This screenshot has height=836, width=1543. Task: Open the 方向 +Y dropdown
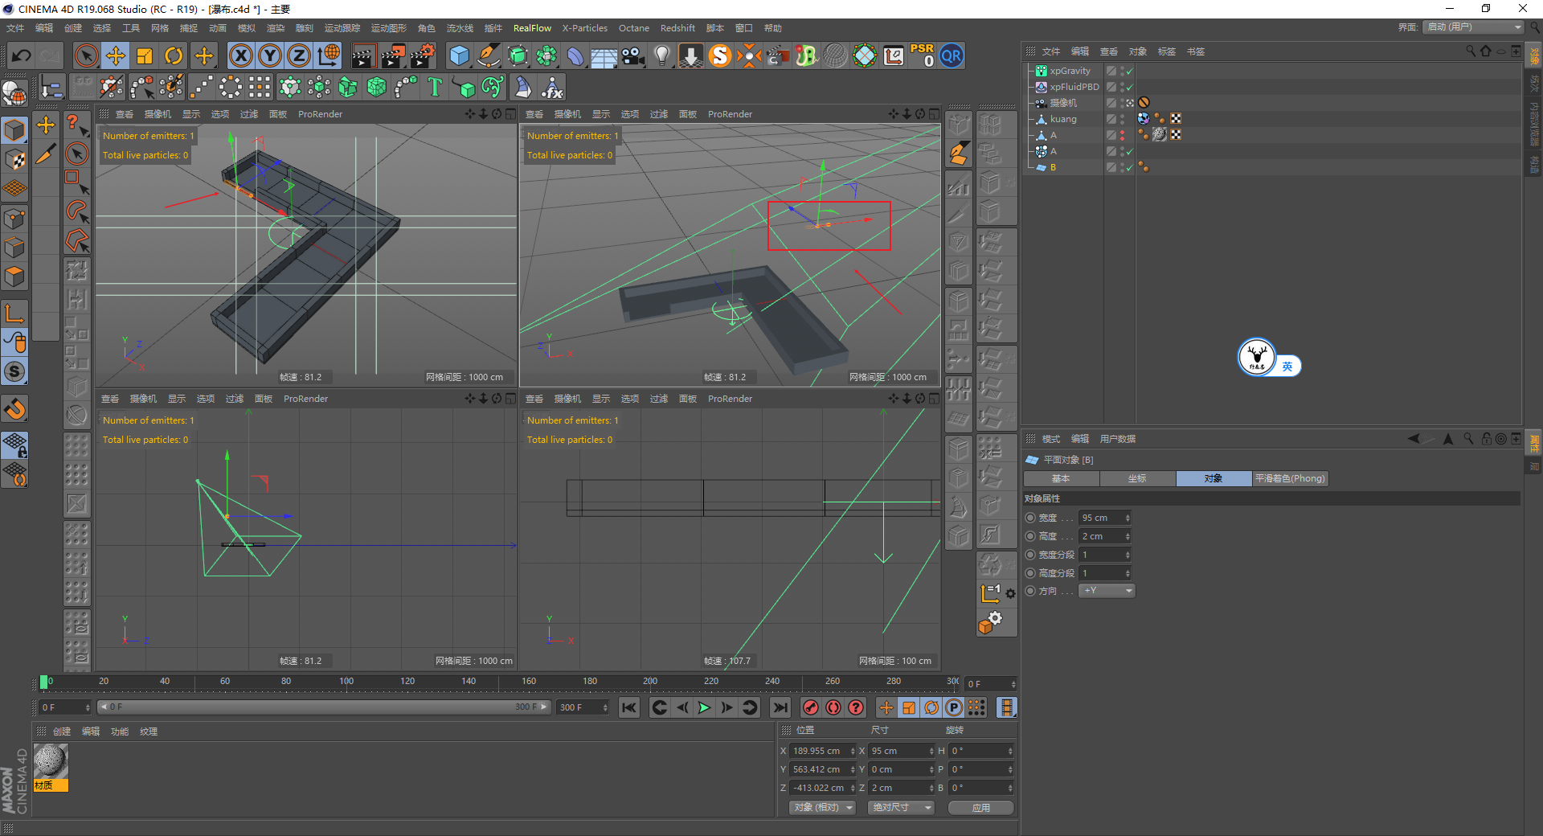tap(1107, 591)
